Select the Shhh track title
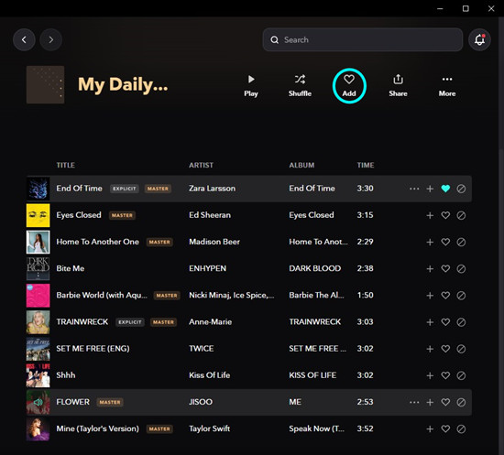This screenshot has height=455, width=504. pos(66,375)
